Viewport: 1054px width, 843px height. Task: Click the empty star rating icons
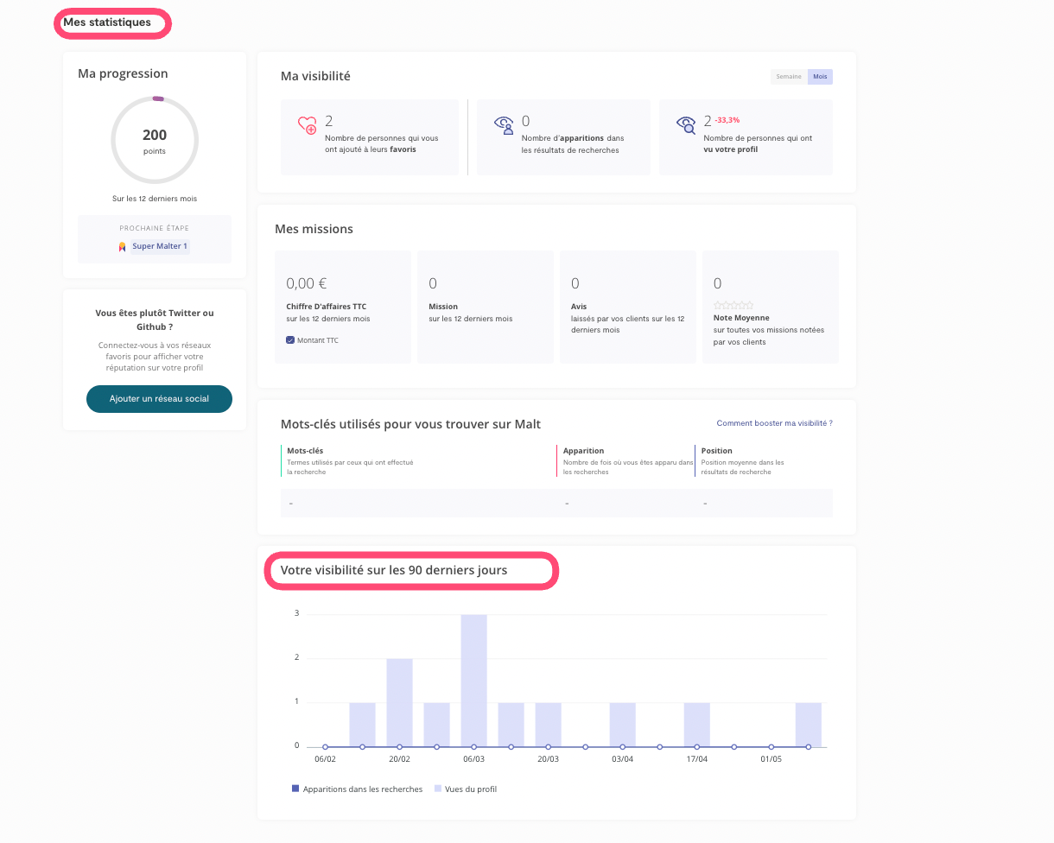tap(733, 305)
